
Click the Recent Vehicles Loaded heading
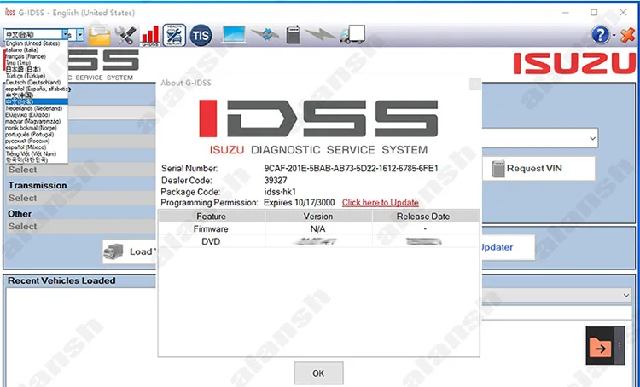61,280
